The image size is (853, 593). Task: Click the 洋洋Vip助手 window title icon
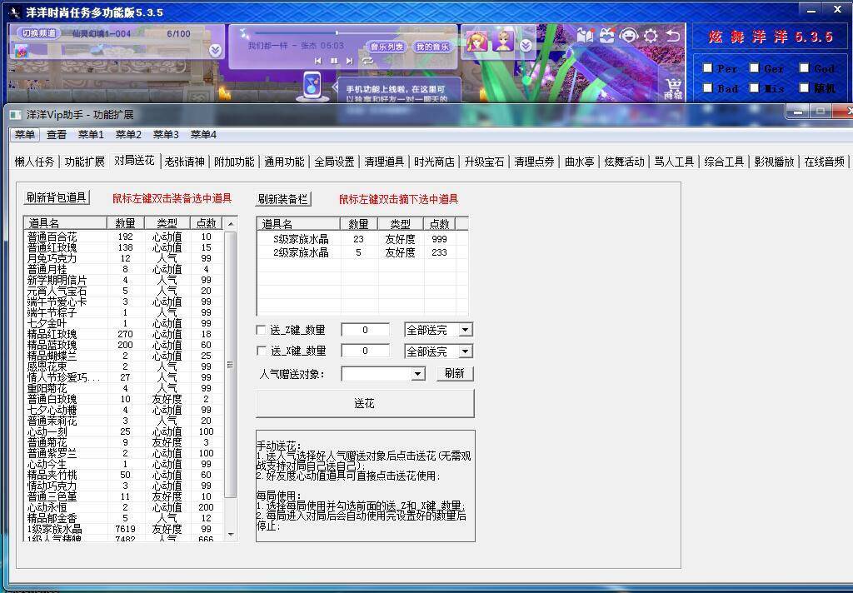tap(15, 115)
